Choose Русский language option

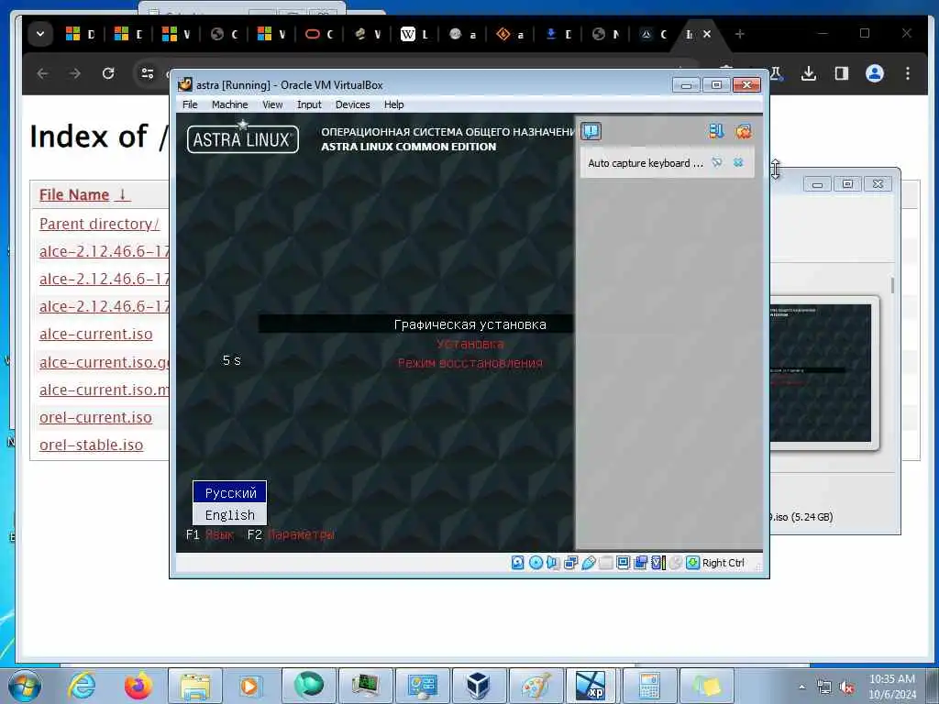tap(230, 492)
